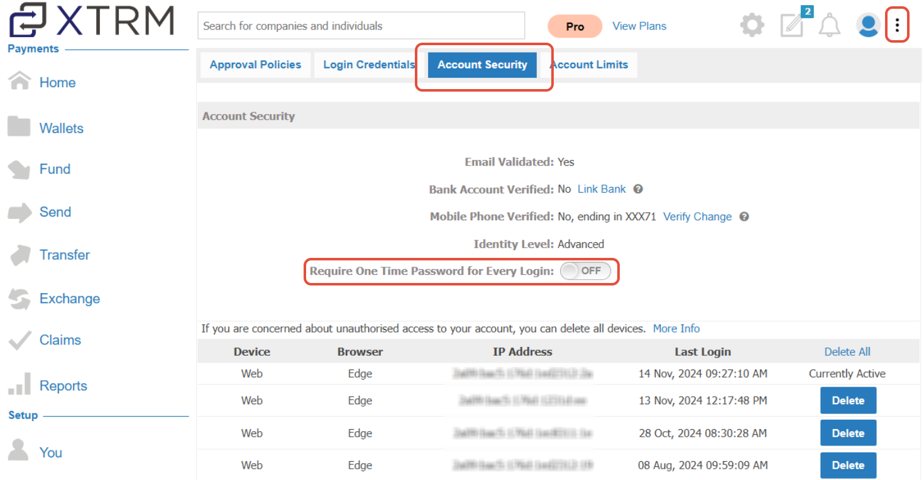Screen dimensions: 924x480
Task: Open the notifications bell icon
Action: (x=830, y=26)
